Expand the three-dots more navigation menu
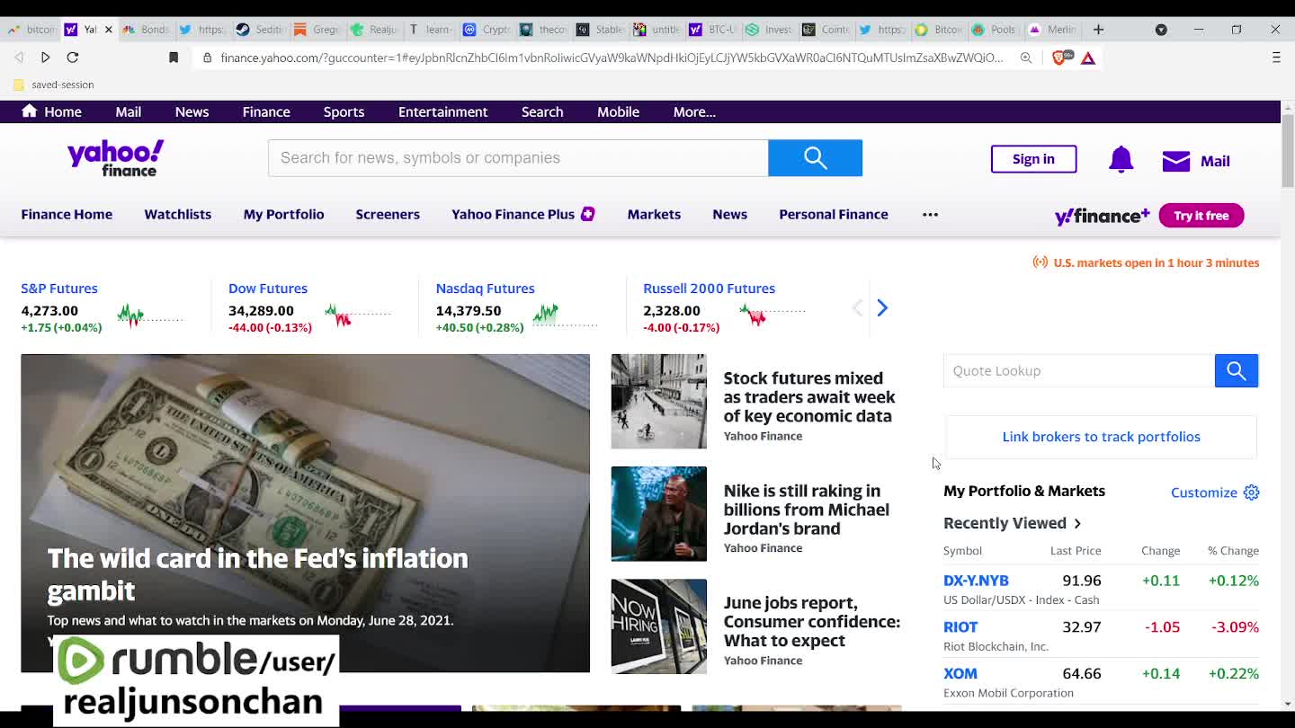Screen dimensions: 1295x728 pyautogui.click(x=930, y=214)
